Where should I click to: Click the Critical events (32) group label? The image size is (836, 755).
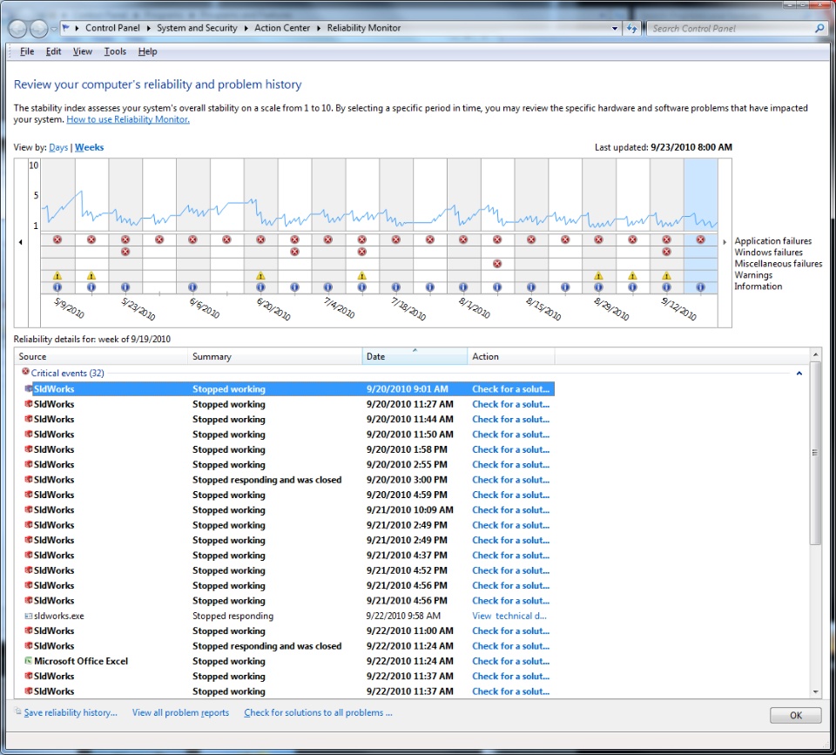click(68, 374)
